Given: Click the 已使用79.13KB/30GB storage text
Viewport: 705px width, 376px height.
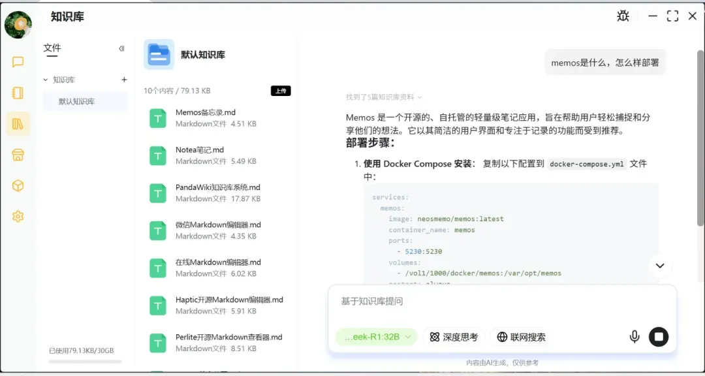Looking at the screenshot, I should (82, 351).
